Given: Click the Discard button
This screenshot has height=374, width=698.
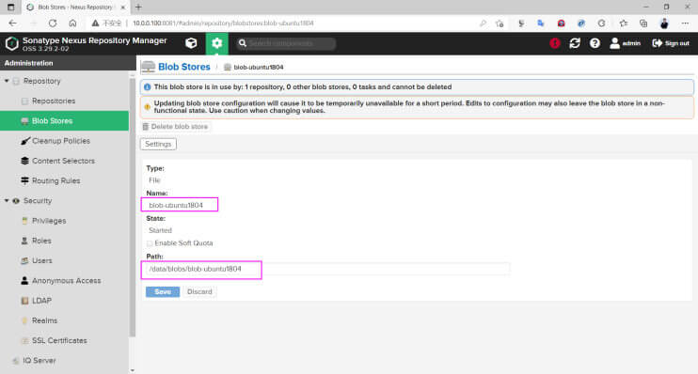Looking at the screenshot, I should pos(199,291).
